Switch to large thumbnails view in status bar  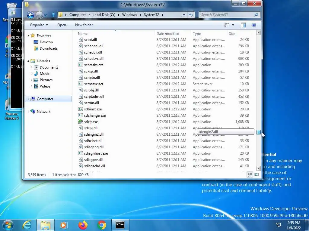click(x=256, y=174)
